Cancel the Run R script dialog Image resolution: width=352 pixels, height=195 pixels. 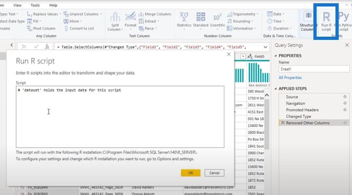click(214, 173)
